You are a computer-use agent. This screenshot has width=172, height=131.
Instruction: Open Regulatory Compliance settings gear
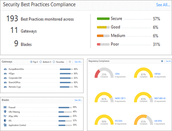point(162,61)
